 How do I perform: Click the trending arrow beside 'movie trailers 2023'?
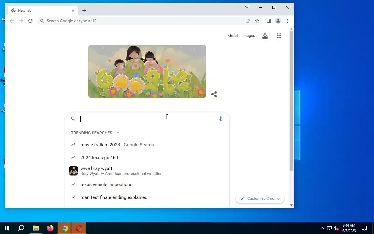tap(73, 145)
